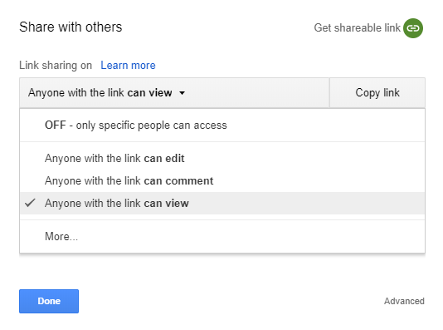Open the Learn more link
The image size is (443, 330).
pos(128,66)
